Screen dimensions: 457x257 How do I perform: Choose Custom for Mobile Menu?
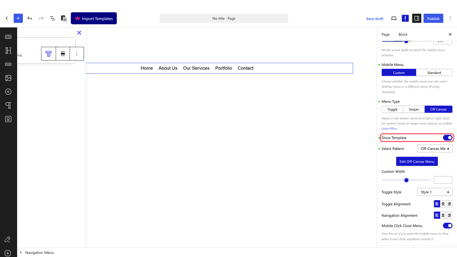[399, 73]
